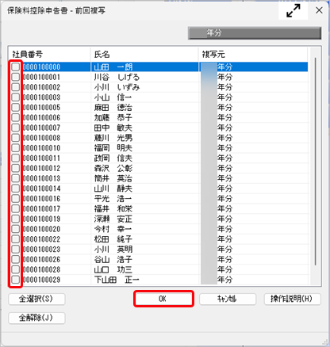This screenshot has width=330, height=347.
Task: Click the expand arrows icon
Action: pos(294,11)
